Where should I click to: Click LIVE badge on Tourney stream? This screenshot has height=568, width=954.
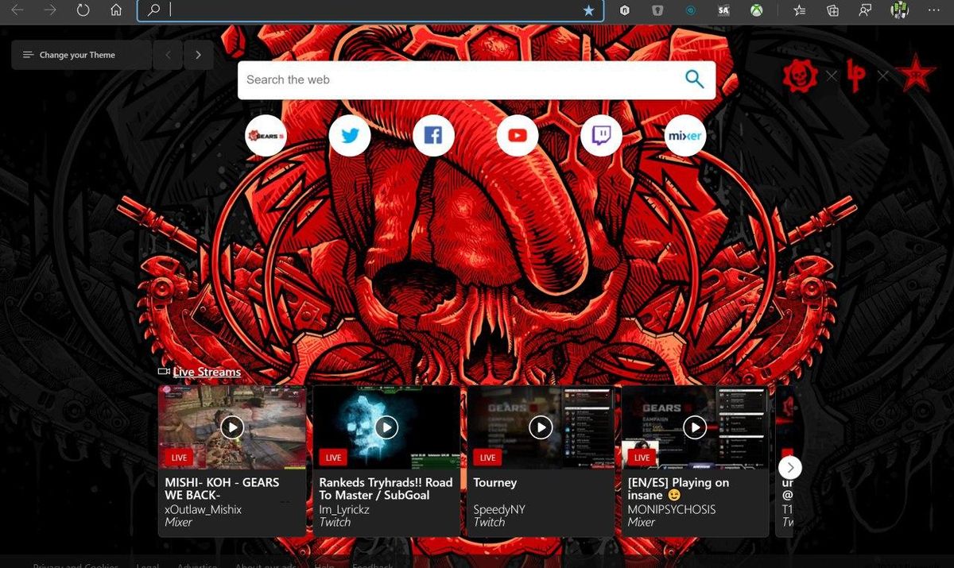point(487,458)
